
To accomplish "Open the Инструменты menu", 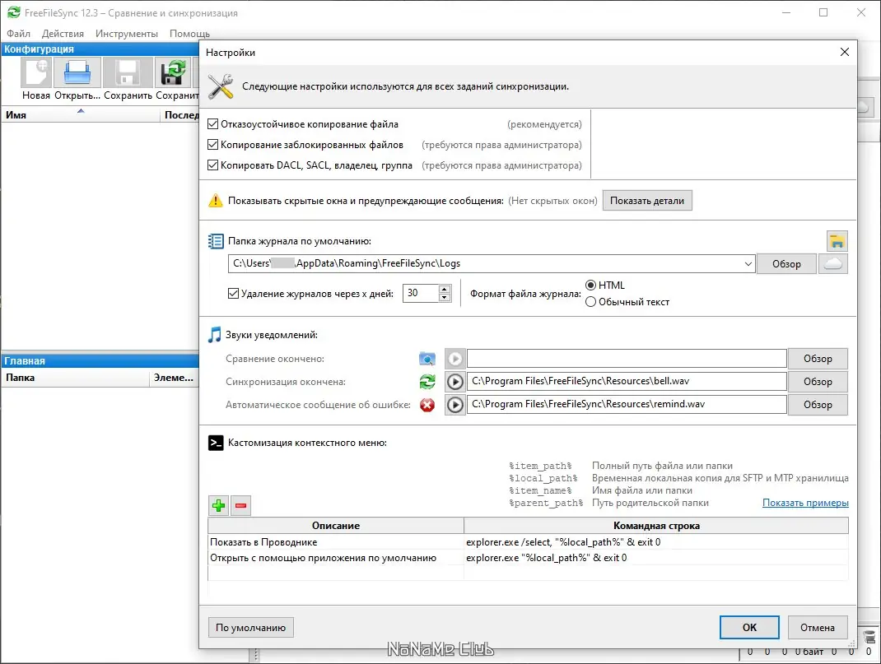I will pyautogui.click(x=127, y=34).
